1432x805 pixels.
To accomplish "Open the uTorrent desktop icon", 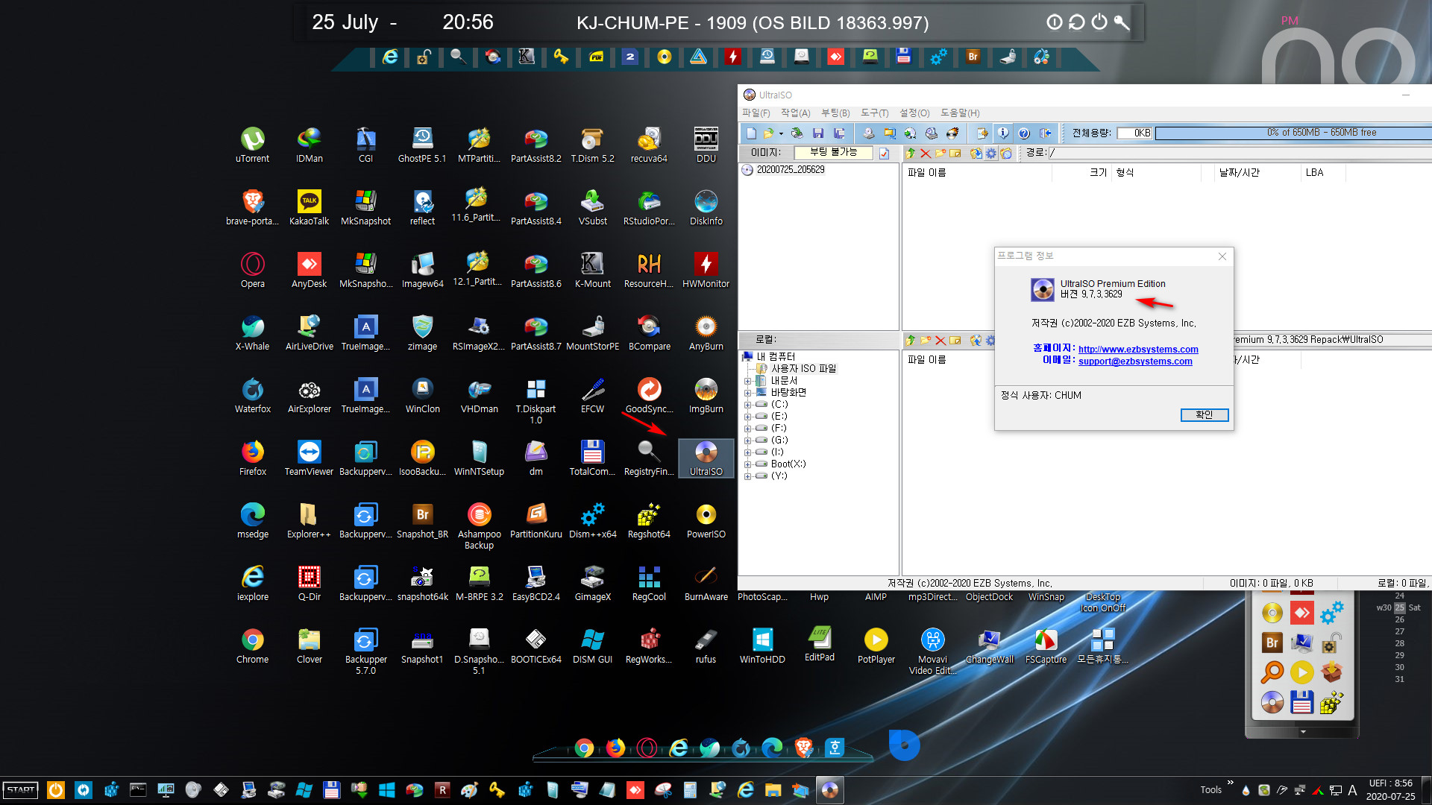I will click(x=252, y=145).
